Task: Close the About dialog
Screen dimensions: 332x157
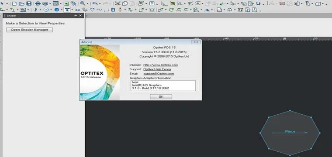Action: (196, 42)
